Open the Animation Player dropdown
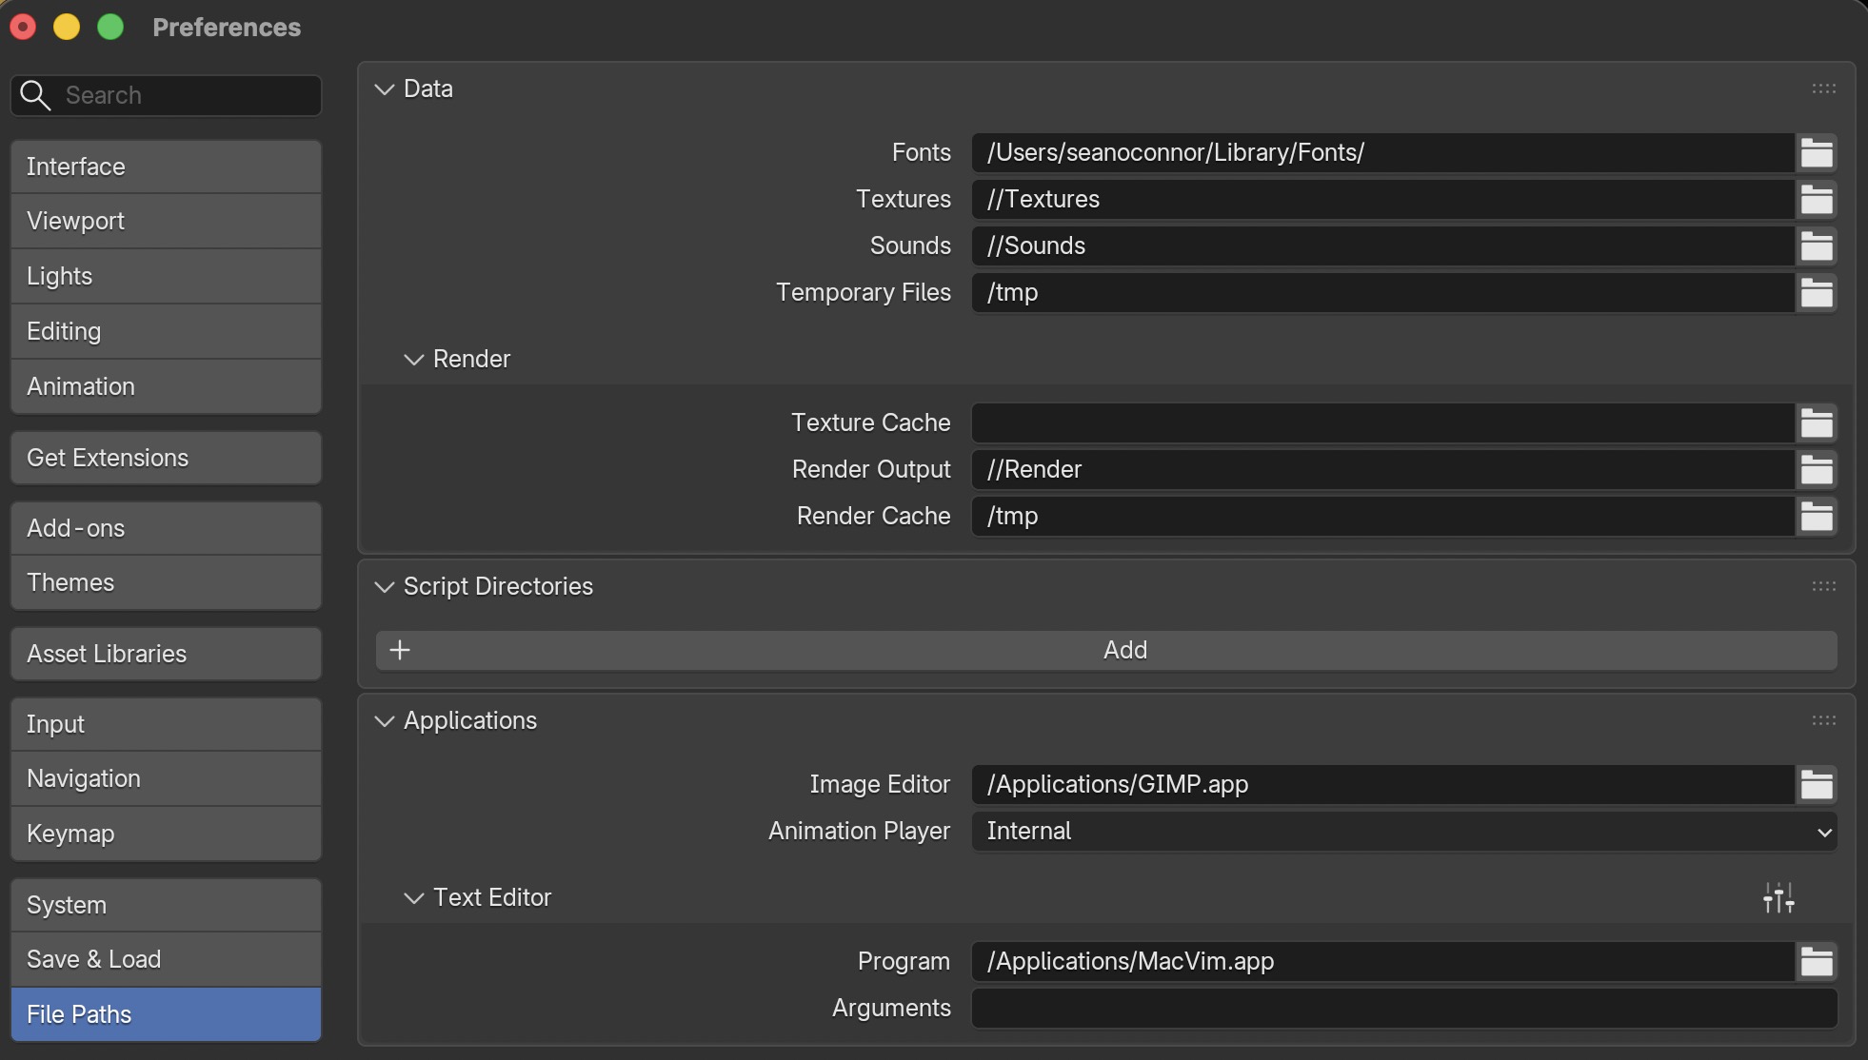This screenshot has height=1060, width=1868. coord(1404,831)
